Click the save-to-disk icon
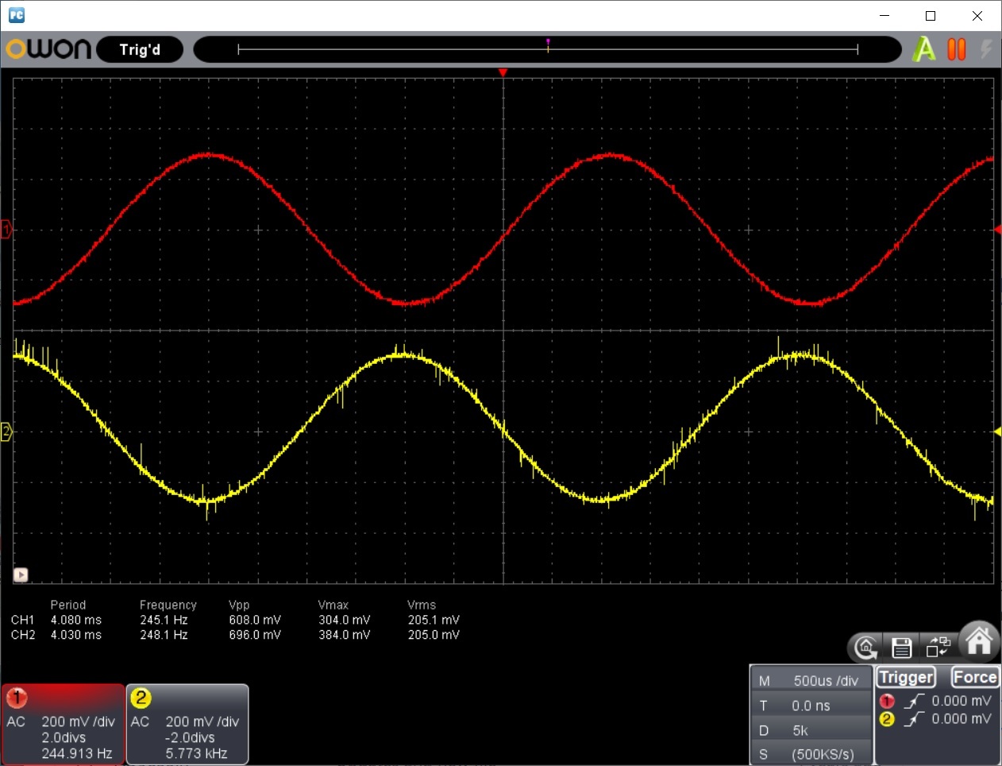 (901, 648)
